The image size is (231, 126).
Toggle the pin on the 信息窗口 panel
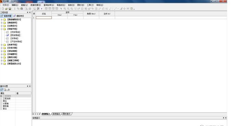(223, 118)
